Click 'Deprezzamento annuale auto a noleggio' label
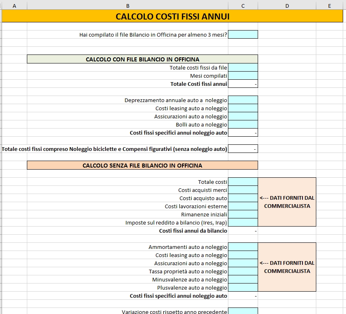This screenshot has height=314, width=346. (x=176, y=100)
